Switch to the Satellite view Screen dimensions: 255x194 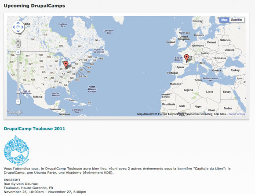[237, 20]
